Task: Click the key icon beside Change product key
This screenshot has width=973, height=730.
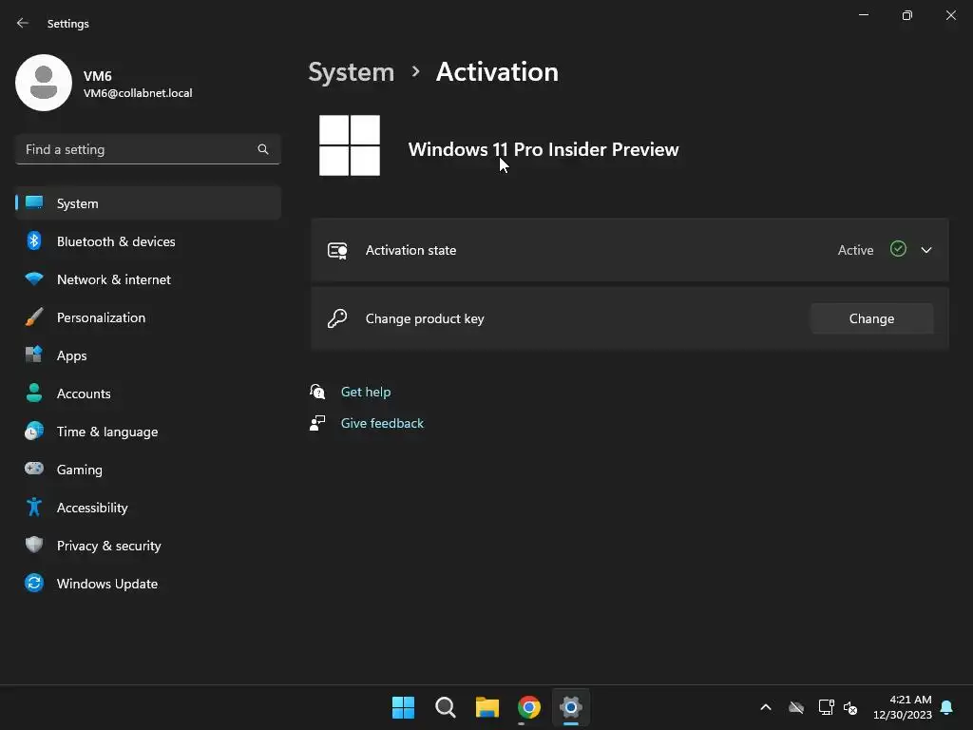Action: click(x=337, y=318)
